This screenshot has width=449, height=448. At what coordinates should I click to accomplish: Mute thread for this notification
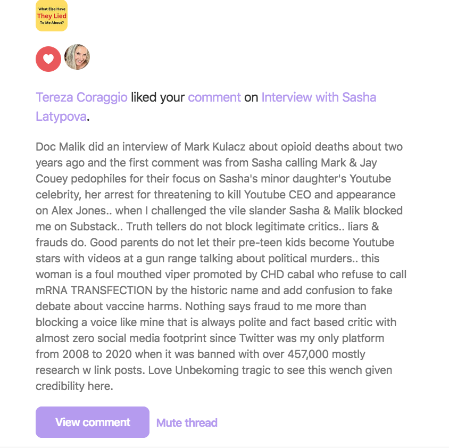tap(187, 423)
